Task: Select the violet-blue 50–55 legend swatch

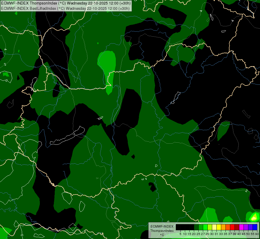Action: click(x=250, y=227)
